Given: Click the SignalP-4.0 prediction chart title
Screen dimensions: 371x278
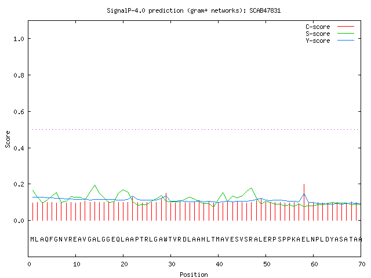Looking at the screenshot, I should point(194,10).
